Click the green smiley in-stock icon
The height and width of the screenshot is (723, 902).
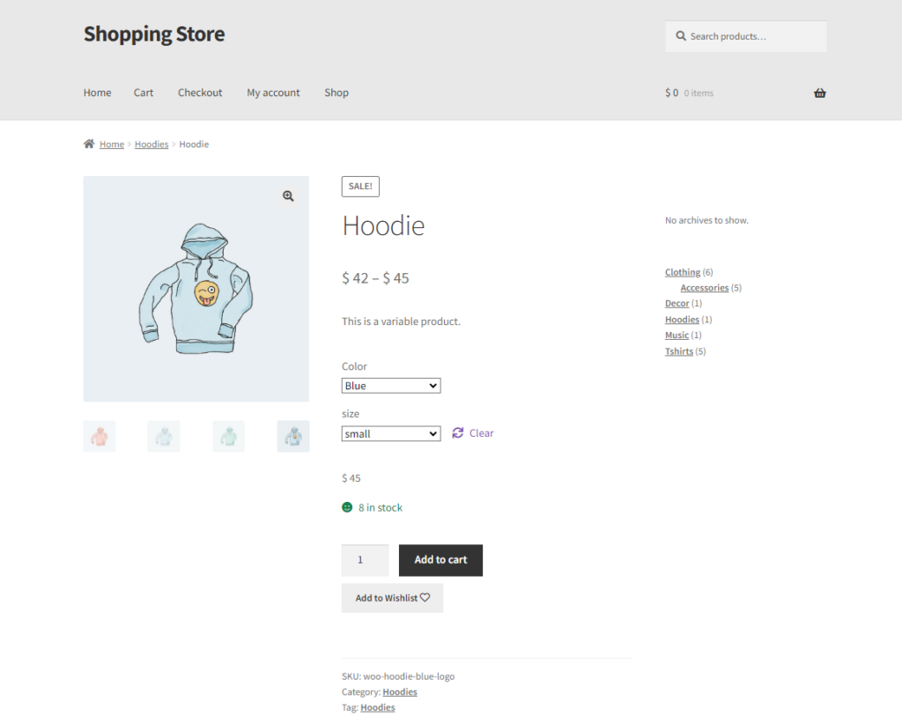point(347,507)
